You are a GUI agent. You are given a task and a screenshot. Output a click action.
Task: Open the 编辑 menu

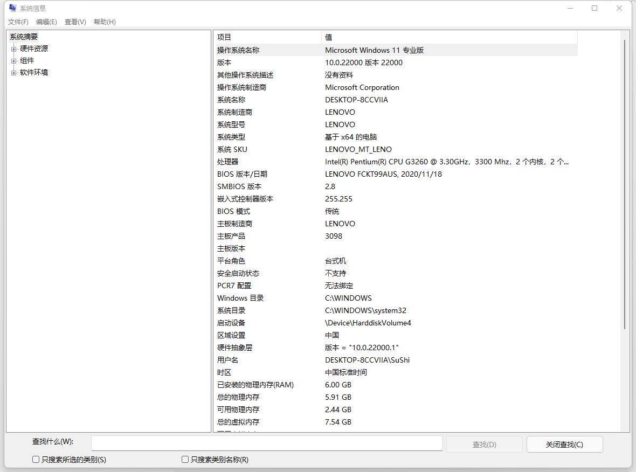click(46, 22)
